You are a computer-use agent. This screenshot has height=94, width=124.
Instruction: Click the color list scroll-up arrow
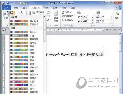45,16
